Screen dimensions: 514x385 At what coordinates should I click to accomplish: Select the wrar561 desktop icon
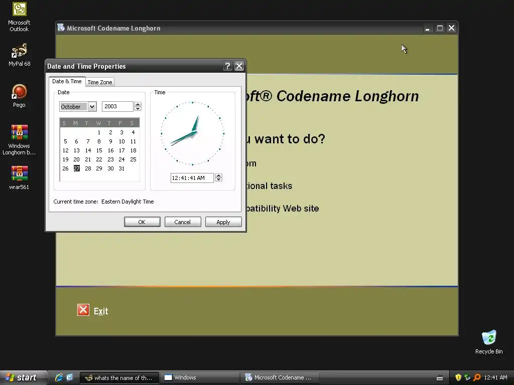pos(19,178)
